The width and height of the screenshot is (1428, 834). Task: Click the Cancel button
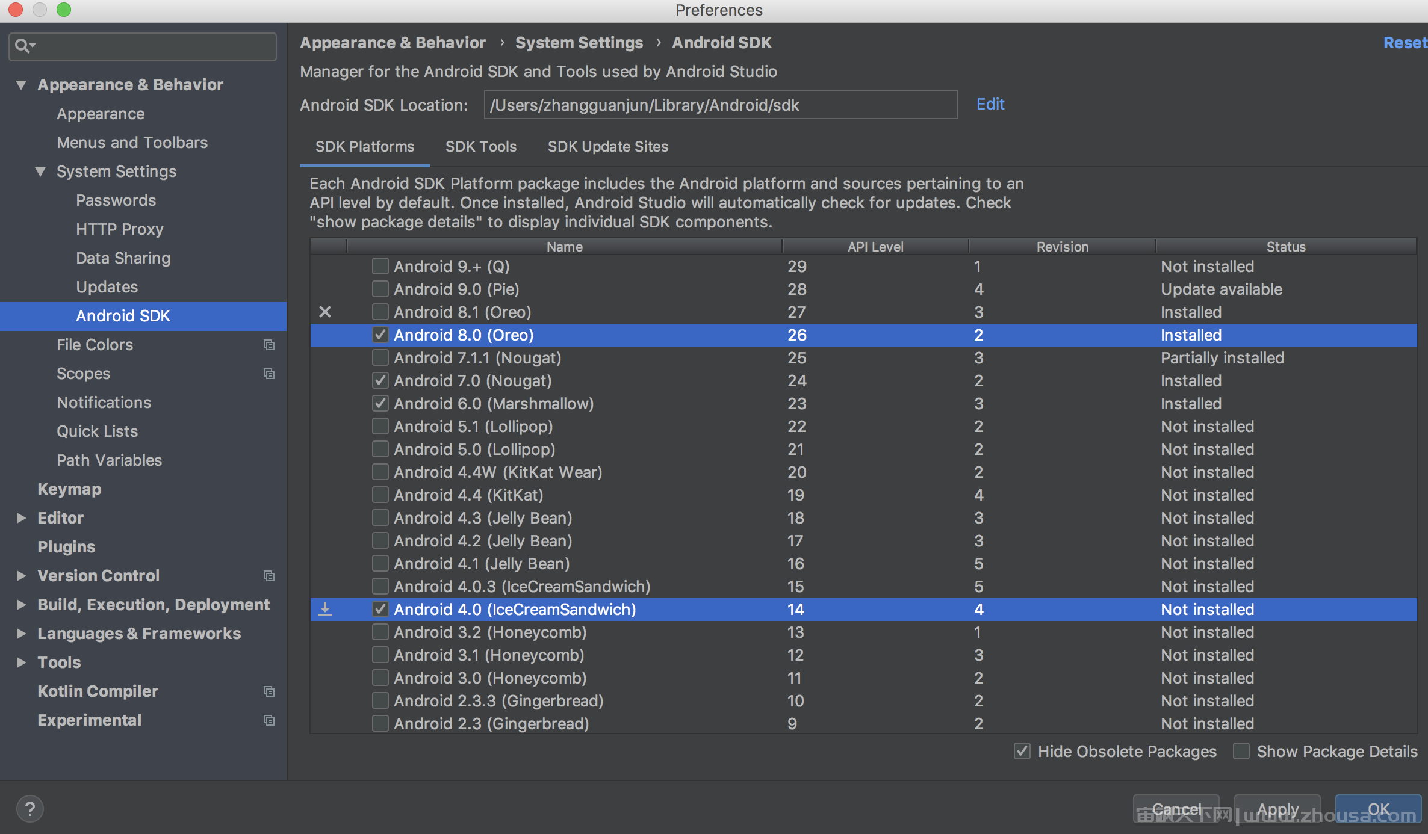tap(1176, 809)
